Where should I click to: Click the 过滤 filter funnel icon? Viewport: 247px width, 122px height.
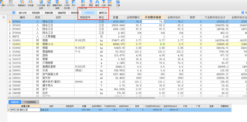(x=103, y=4)
